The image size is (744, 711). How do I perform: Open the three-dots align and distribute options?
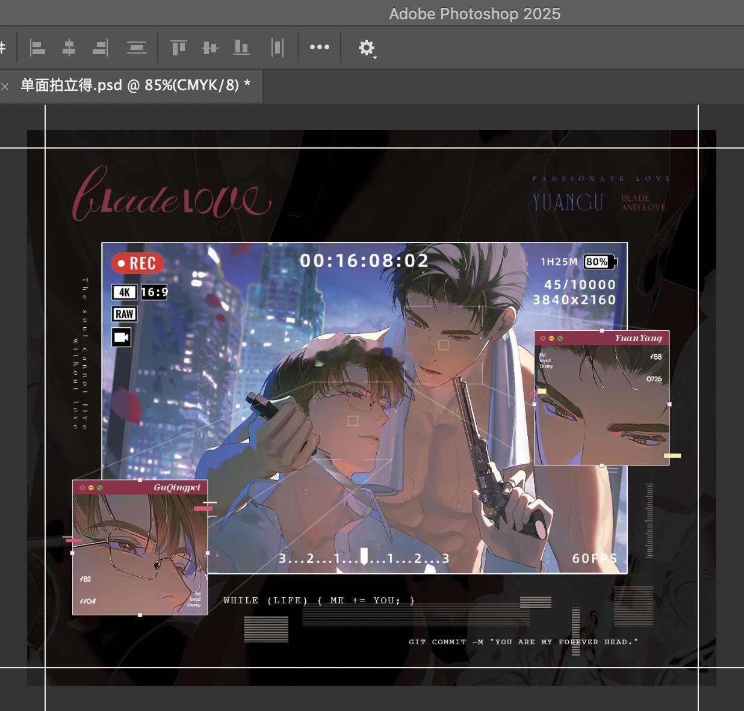pos(320,47)
